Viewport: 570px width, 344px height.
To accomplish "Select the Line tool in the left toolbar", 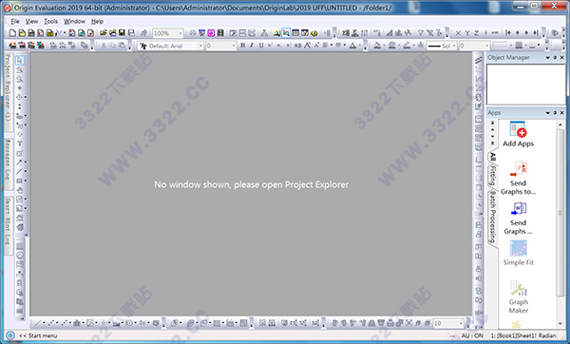I will click(20, 172).
